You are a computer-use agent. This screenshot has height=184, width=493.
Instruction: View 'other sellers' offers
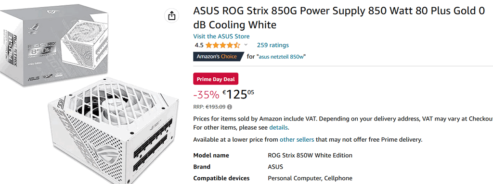[297, 139]
